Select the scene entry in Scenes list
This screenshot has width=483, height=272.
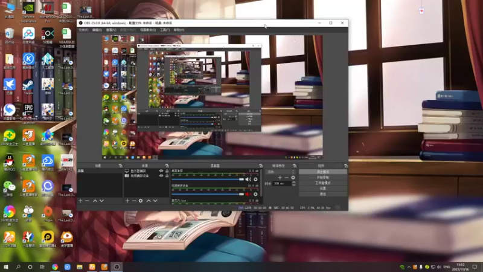click(x=100, y=171)
